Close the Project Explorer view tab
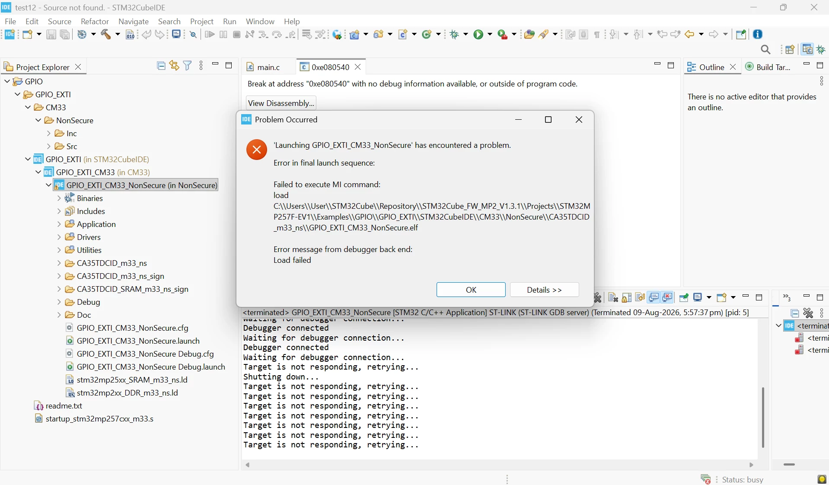 click(x=78, y=67)
